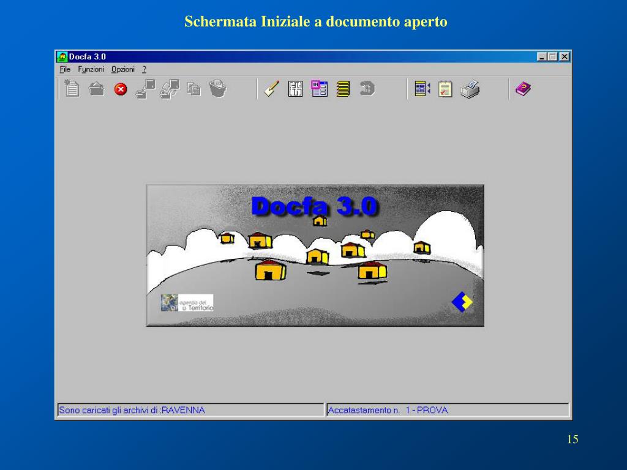Click the Agenzia del Territorio logo

[187, 302]
